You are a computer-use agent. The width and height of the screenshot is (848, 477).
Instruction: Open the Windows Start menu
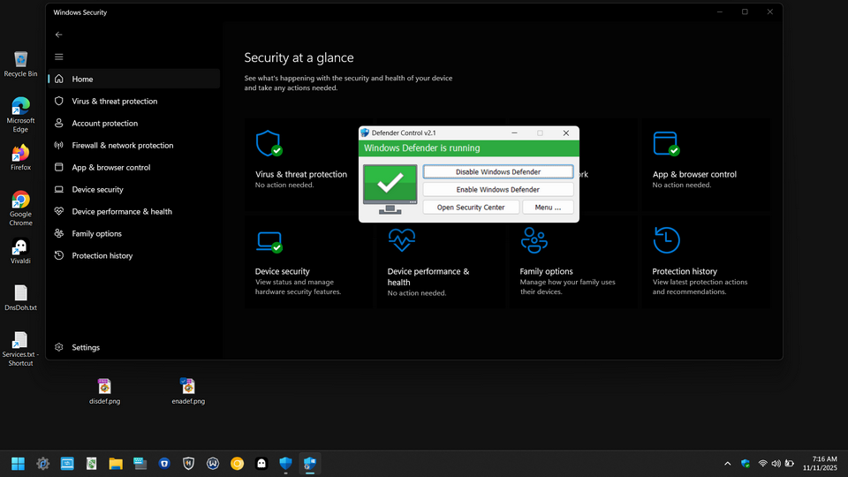pos(18,464)
